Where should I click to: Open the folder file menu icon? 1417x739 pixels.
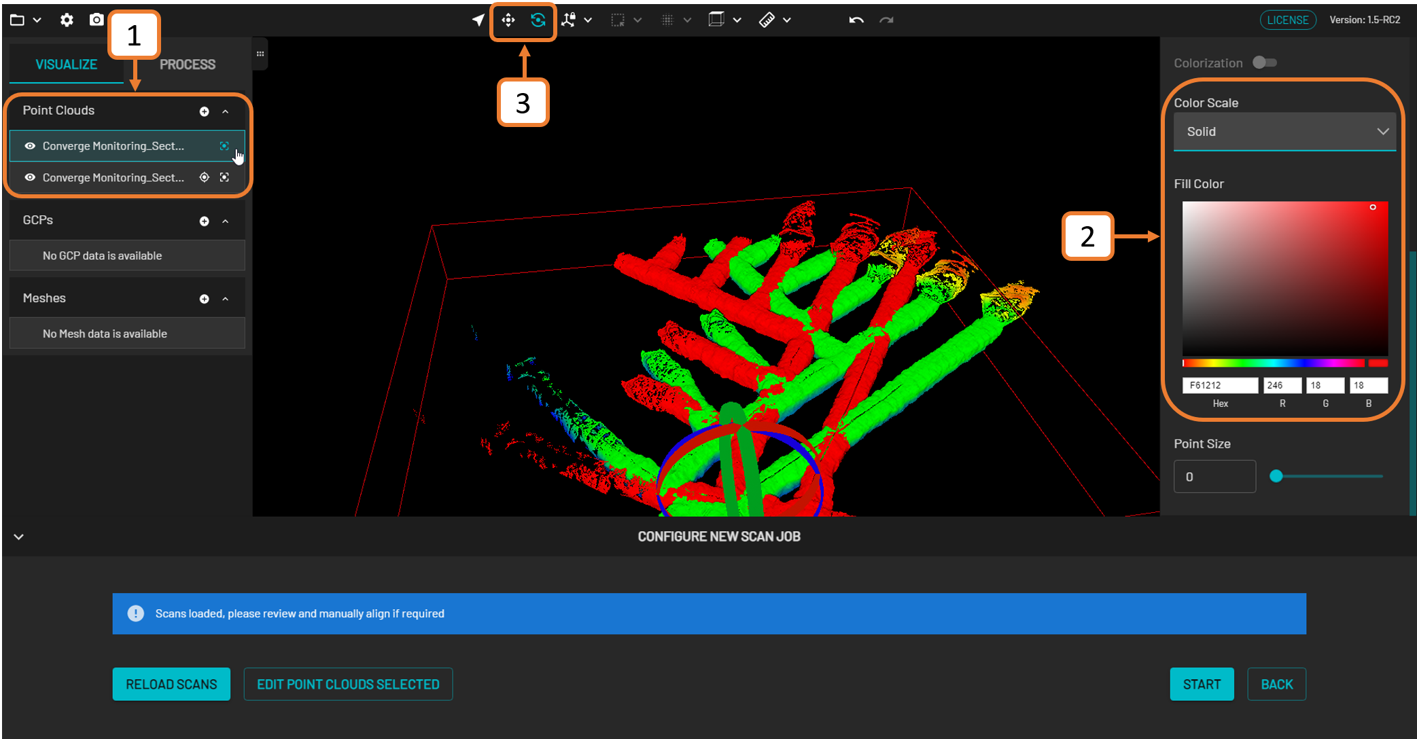click(18, 20)
